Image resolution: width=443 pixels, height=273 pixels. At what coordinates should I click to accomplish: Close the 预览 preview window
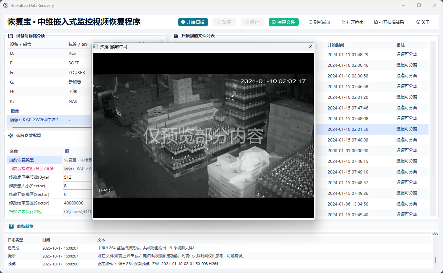tap(310, 47)
